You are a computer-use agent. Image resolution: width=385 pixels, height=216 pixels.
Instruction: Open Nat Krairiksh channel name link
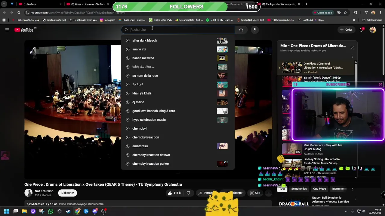44,191
